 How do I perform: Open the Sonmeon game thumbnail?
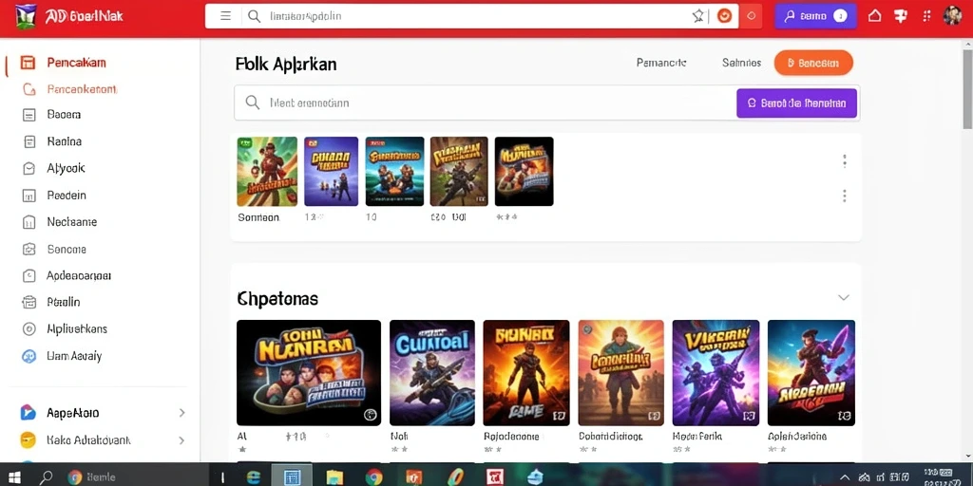click(x=267, y=172)
